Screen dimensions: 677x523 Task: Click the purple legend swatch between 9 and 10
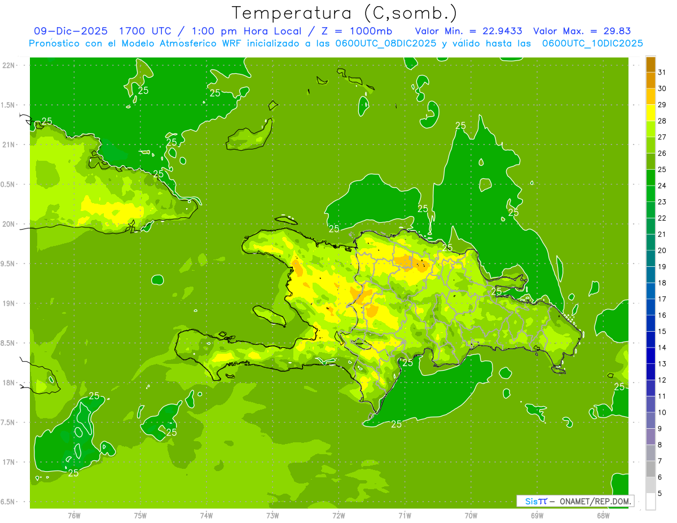[650, 420]
